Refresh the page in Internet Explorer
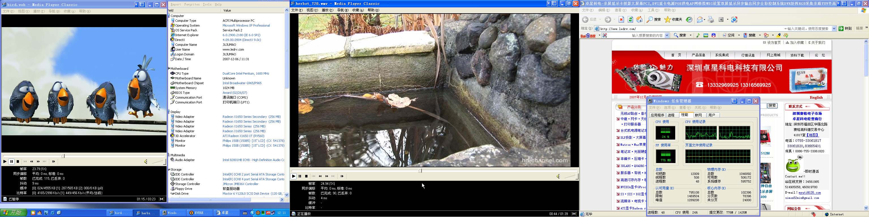This screenshot has width=869, height=217. coord(630,19)
